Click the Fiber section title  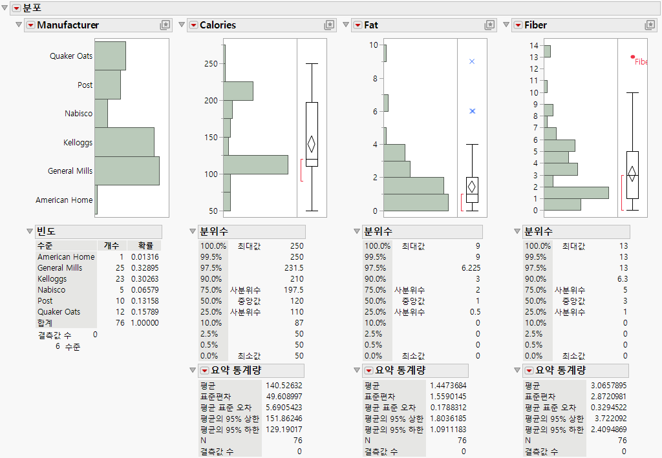(535, 25)
